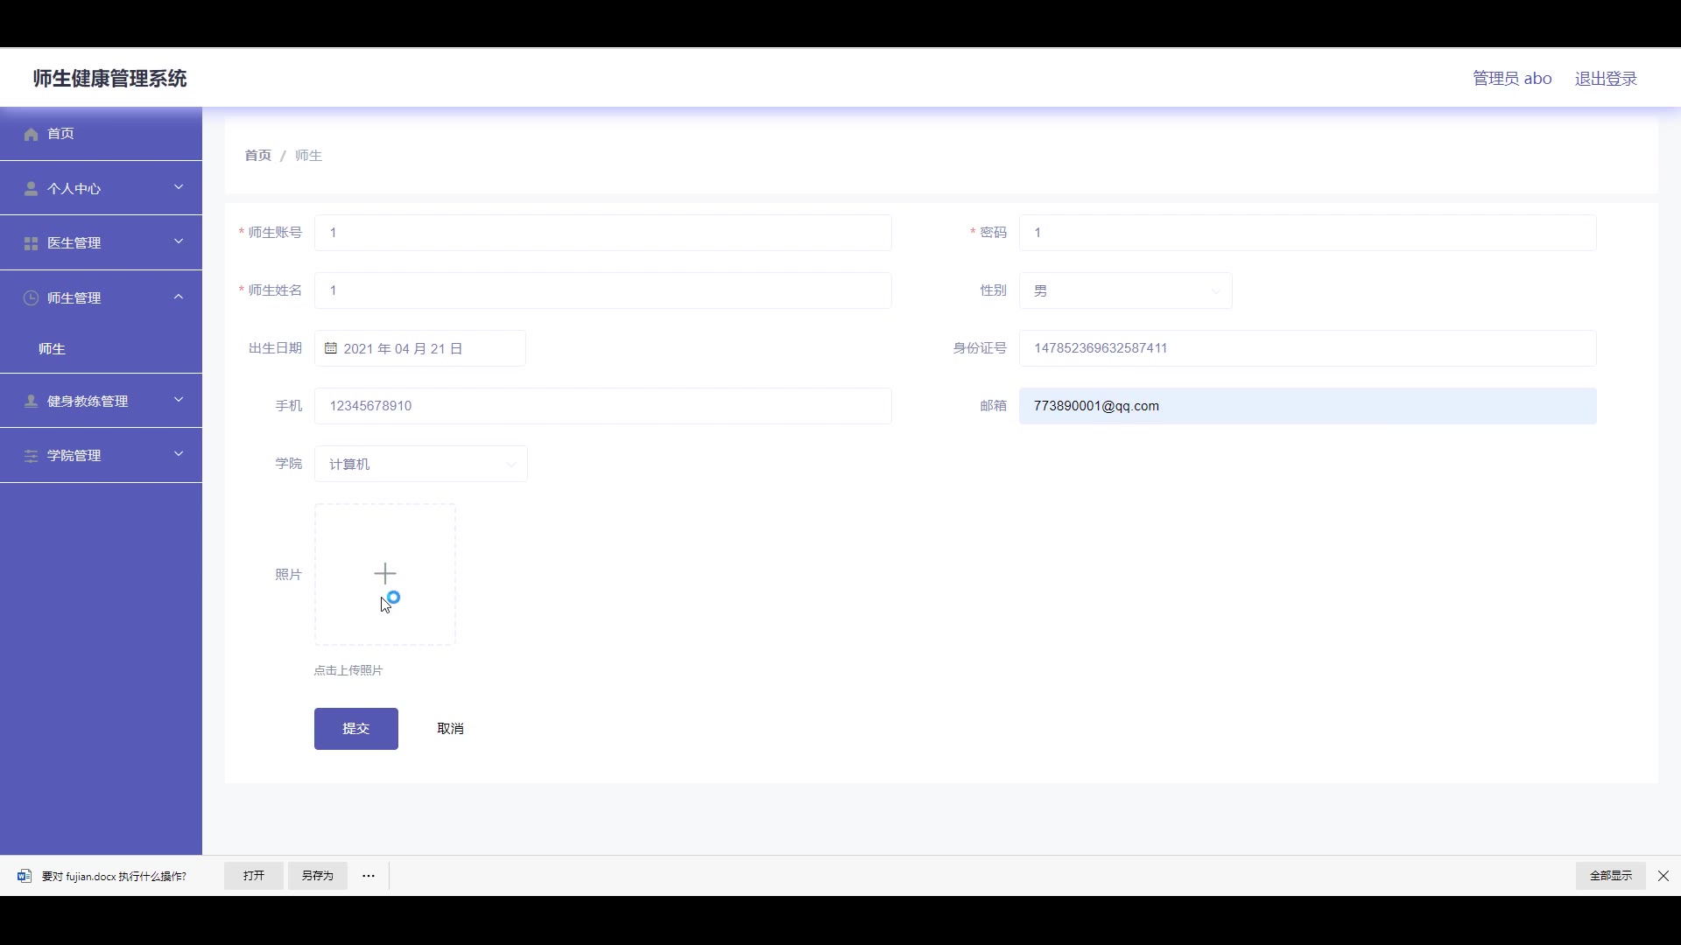Click the grid icon beside 医生管理
This screenshot has height=945, width=1681.
point(32,243)
